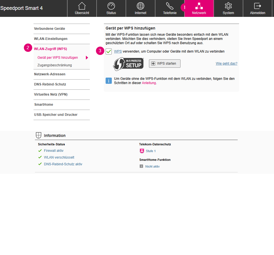274x255 pixels.
Task: Click the Stufe 1 privacy level
Action: (x=151, y=151)
